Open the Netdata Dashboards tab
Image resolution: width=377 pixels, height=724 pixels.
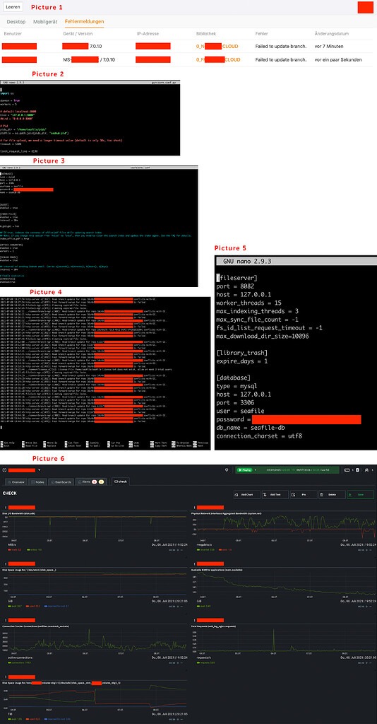coord(61,481)
